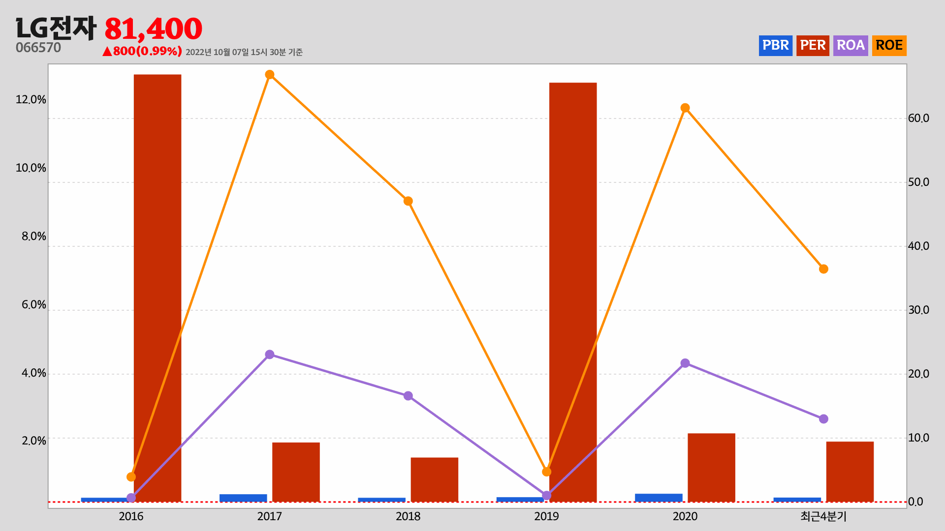
Task: Click the orange ROE legend box
Action: (x=889, y=46)
